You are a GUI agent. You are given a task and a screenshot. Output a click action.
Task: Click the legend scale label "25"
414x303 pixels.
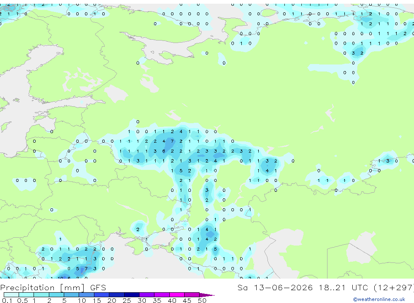(127, 301)
